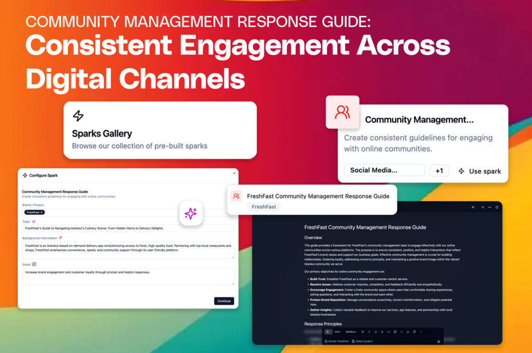Image resolution: width=532 pixels, height=353 pixels.
Task: Click the pin icon atop the dark editor
Action: pos(473,207)
